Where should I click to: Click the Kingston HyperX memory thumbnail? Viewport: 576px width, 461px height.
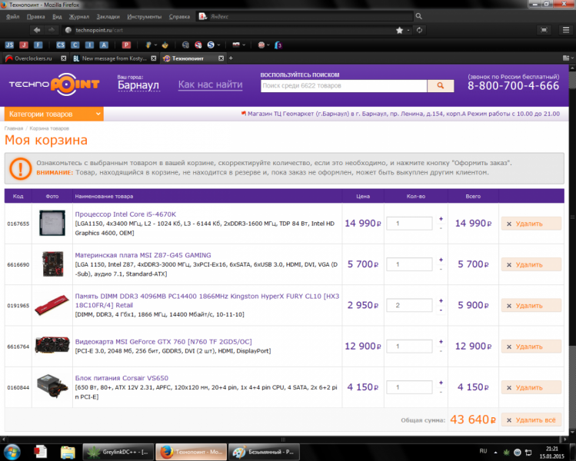pyautogui.click(x=52, y=305)
